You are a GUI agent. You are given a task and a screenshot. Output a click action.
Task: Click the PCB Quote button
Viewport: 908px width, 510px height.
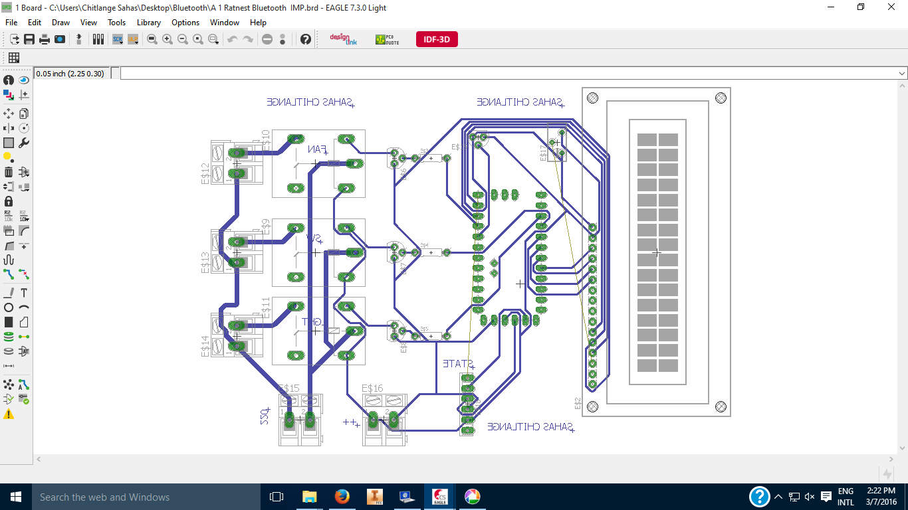[x=388, y=39]
